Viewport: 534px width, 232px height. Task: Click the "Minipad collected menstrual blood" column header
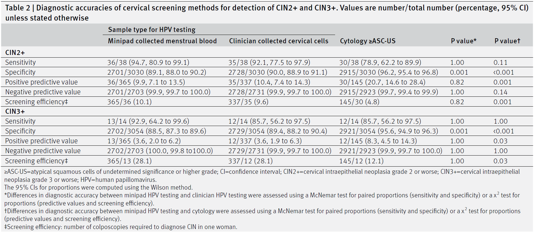[162, 41]
